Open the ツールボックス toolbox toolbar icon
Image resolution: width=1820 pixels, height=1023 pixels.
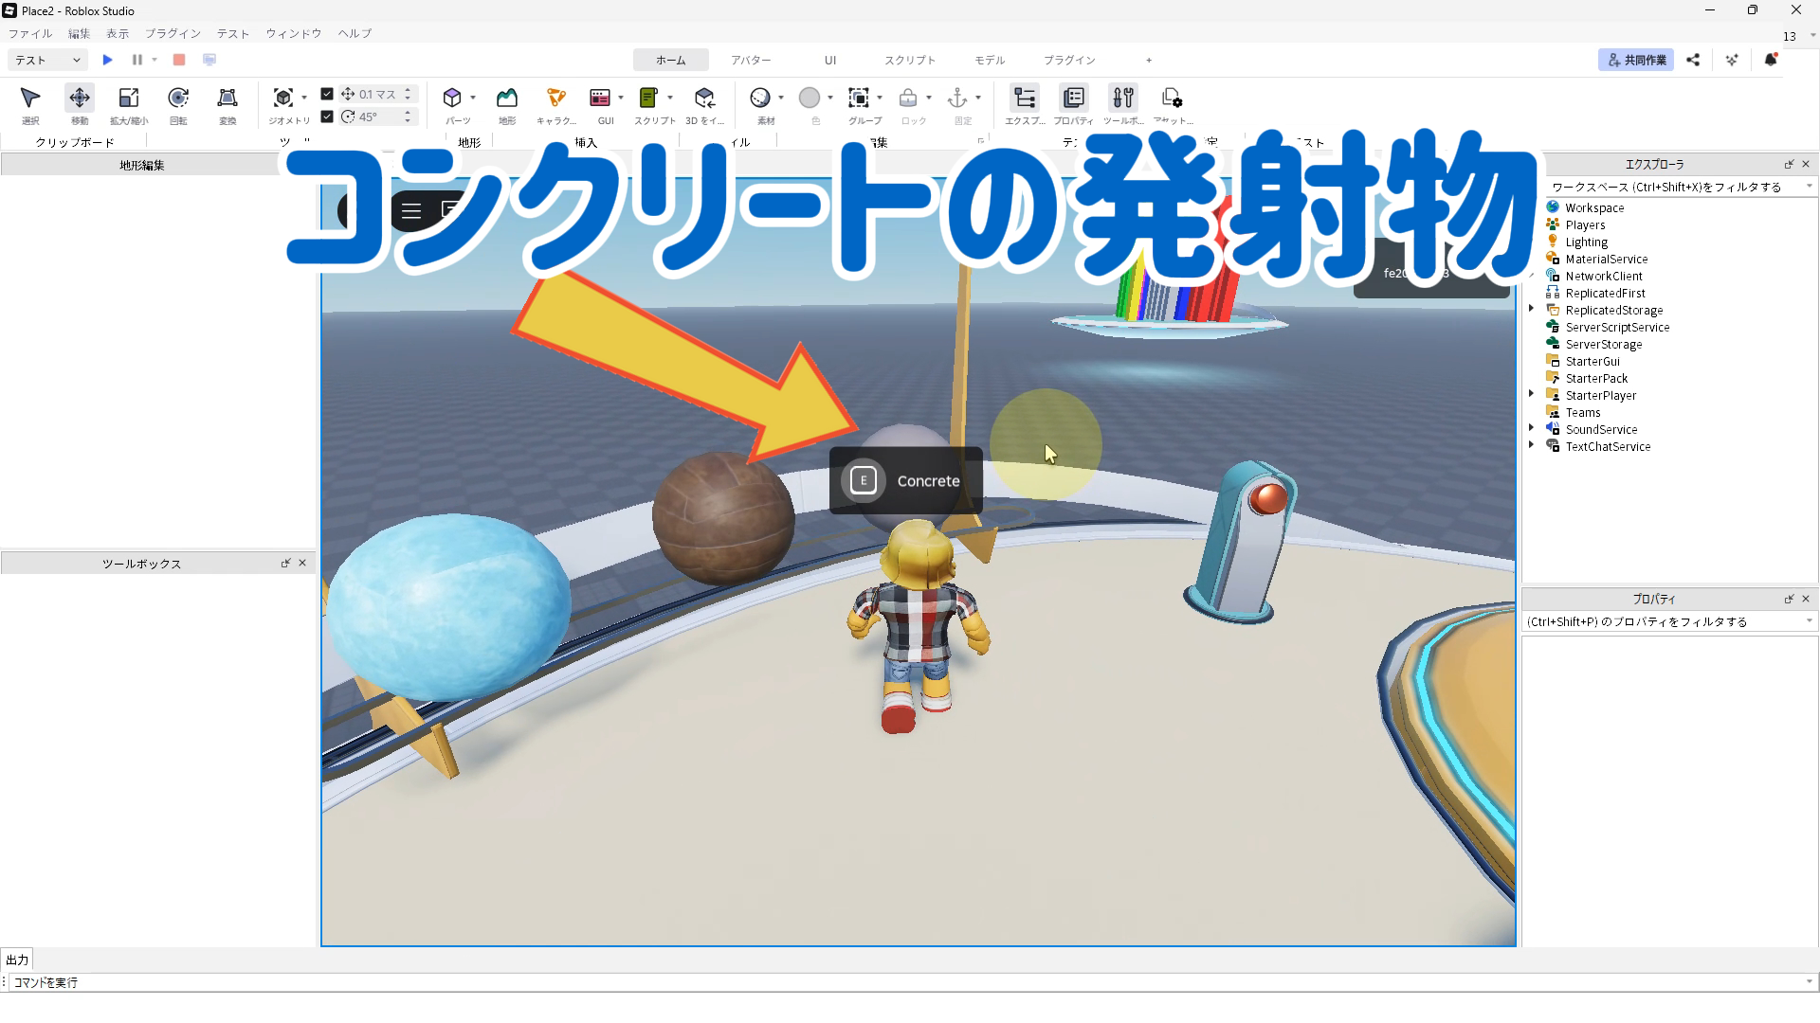click(x=1123, y=99)
